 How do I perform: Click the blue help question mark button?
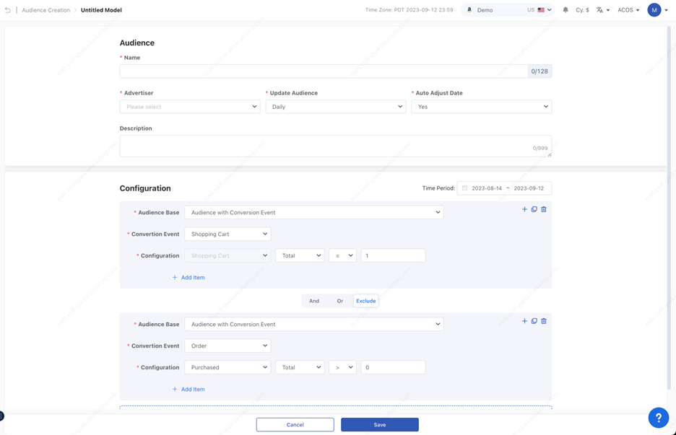pos(659,418)
